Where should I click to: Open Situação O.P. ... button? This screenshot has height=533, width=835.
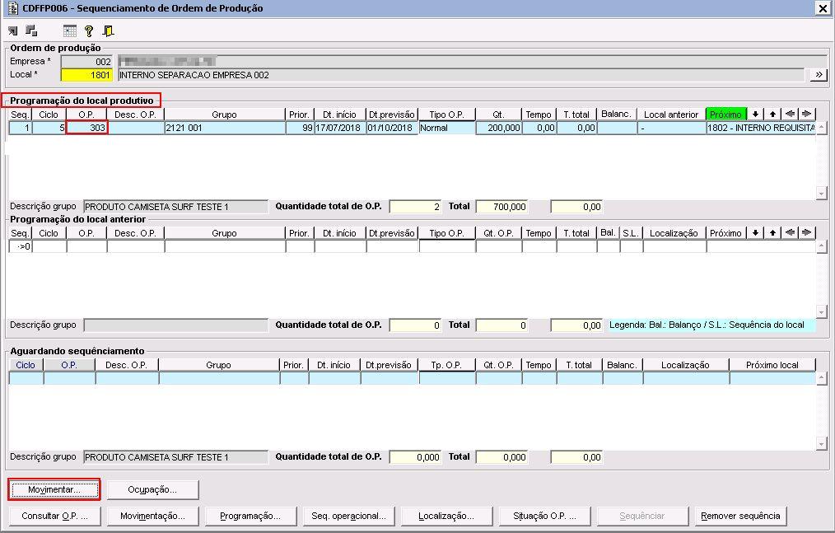(544, 516)
